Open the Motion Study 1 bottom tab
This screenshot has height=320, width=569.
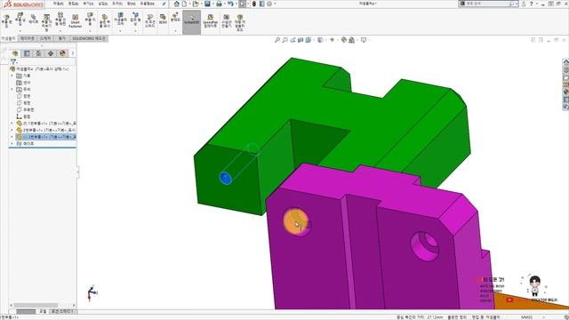(62, 312)
